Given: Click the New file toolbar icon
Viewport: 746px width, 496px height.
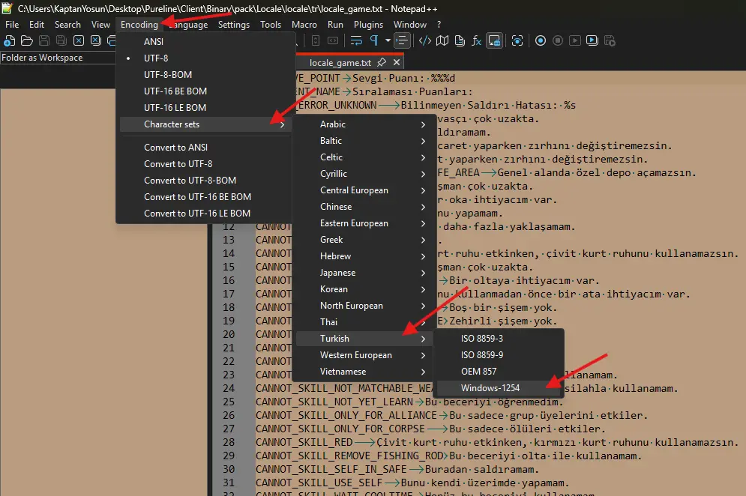Looking at the screenshot, I should [10, 40].
